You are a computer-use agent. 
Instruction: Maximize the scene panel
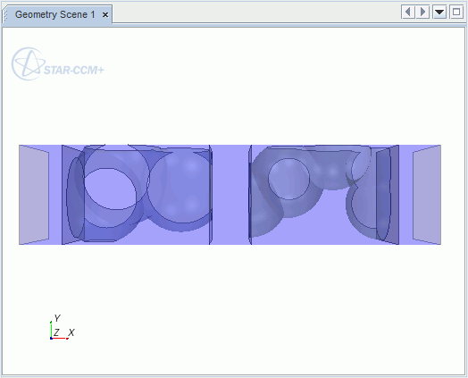pyautogui.click(x=456, y=13)
